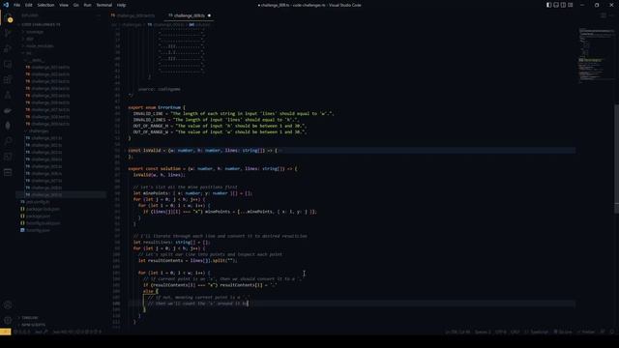Screen dimensions: 619x348
Task: Click the line and column indicator in status bar
Action: (x=457, y=332)
